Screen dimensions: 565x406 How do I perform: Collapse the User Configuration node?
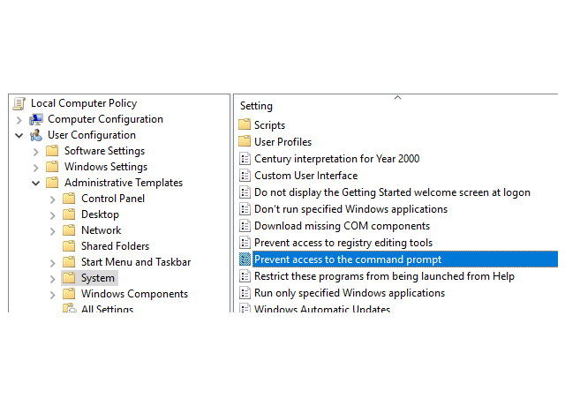[x=19, y=135]
